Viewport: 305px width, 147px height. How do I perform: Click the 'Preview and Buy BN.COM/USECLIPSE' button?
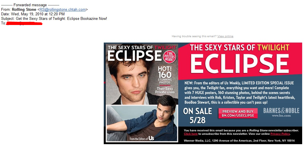coord(238,113)
